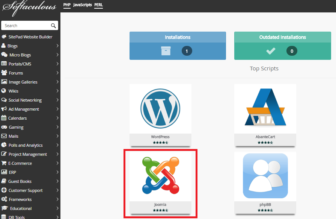Image resolution: width=336 pixels, height=219 pixels.
Task: Click the Outdated Installations count 0
Action: coord(292,51)
